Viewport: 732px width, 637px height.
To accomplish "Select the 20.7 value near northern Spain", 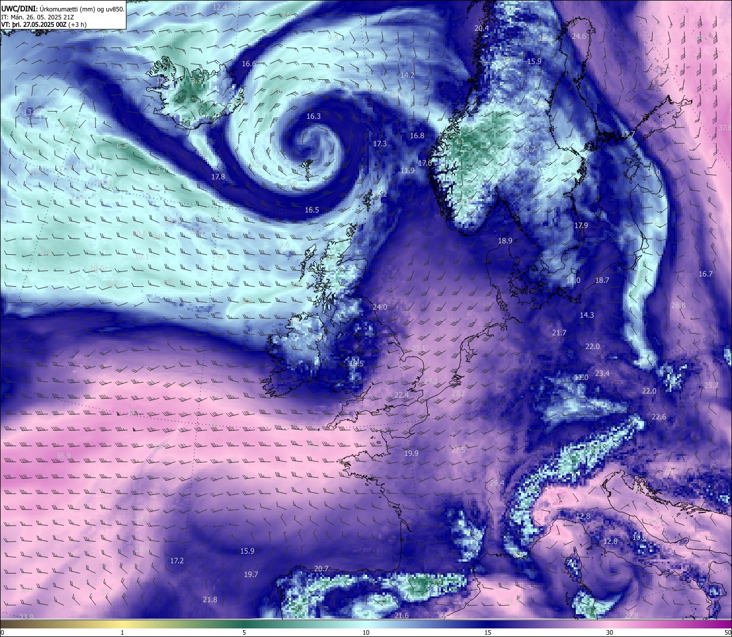I will pyautogui.click(x=321, y=568).
